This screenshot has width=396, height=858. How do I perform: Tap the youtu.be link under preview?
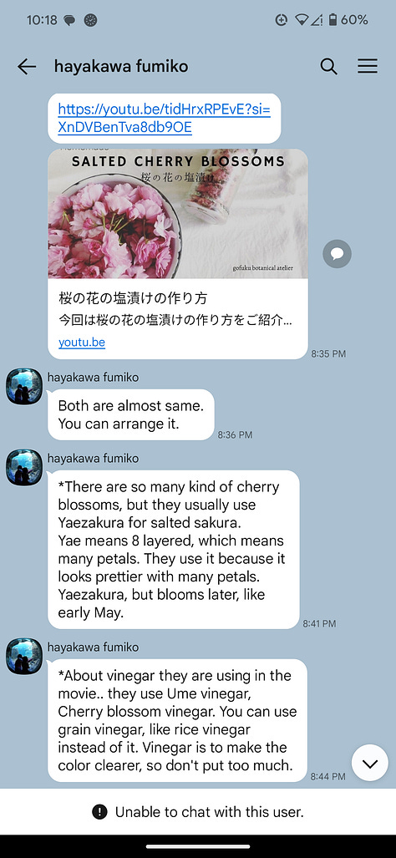[x=82, y=343]
